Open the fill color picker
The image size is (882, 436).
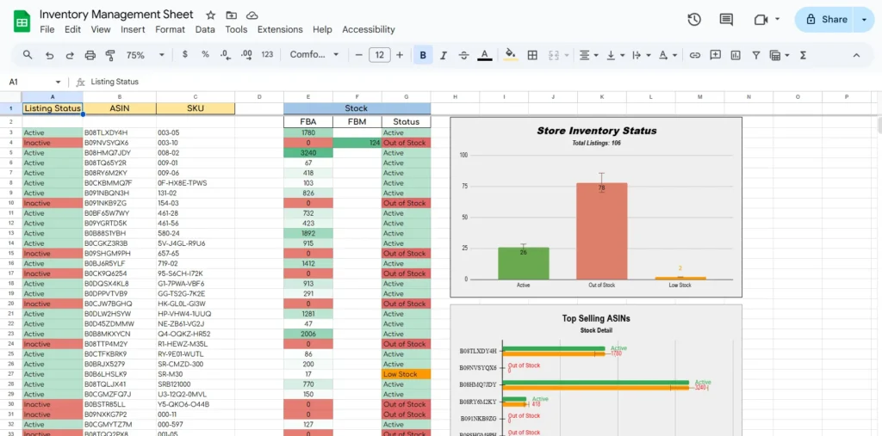click(x=510, y=55)
